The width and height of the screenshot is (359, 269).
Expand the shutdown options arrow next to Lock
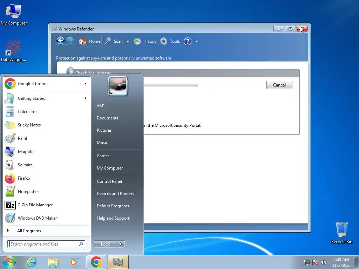[121, 244]
